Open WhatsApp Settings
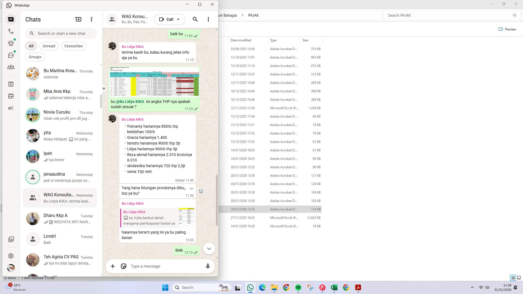 click(11, 256)
